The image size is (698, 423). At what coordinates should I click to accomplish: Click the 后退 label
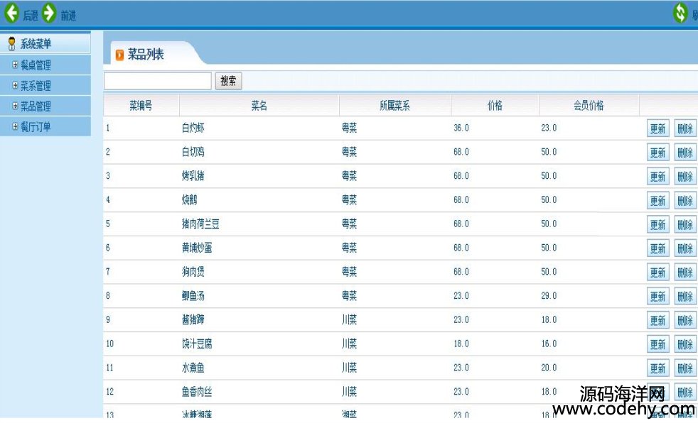tap(31, 16)
